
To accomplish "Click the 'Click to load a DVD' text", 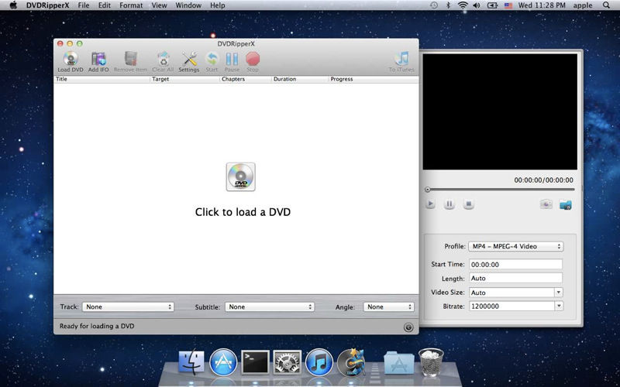I will coord(243,212).
